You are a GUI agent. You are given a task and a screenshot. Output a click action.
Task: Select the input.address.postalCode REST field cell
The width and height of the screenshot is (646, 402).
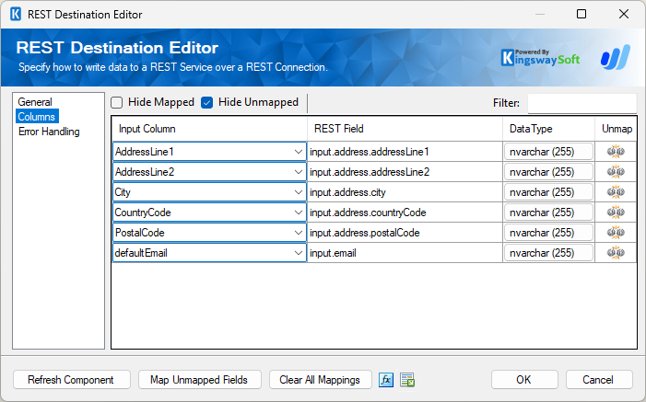[405, 232]
